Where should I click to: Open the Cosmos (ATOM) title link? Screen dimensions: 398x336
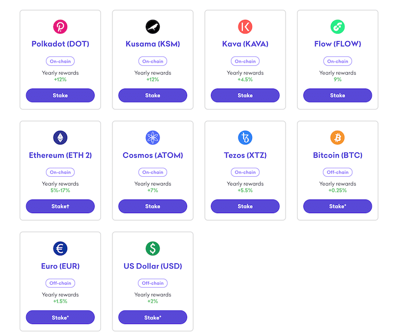pos(153,155)
